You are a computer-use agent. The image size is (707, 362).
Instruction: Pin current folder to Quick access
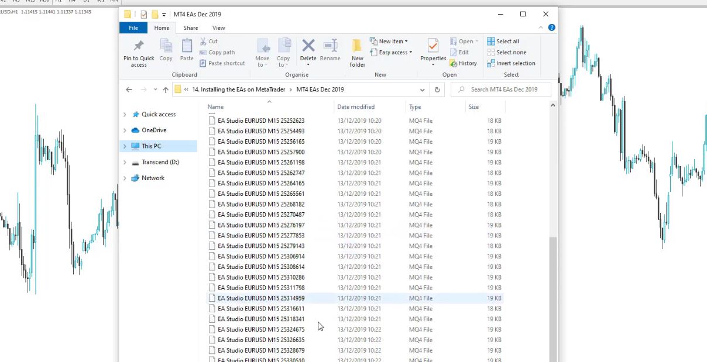tap(138, 52)
